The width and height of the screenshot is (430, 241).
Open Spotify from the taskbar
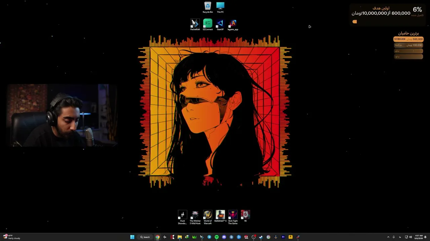tap(217, 237)
